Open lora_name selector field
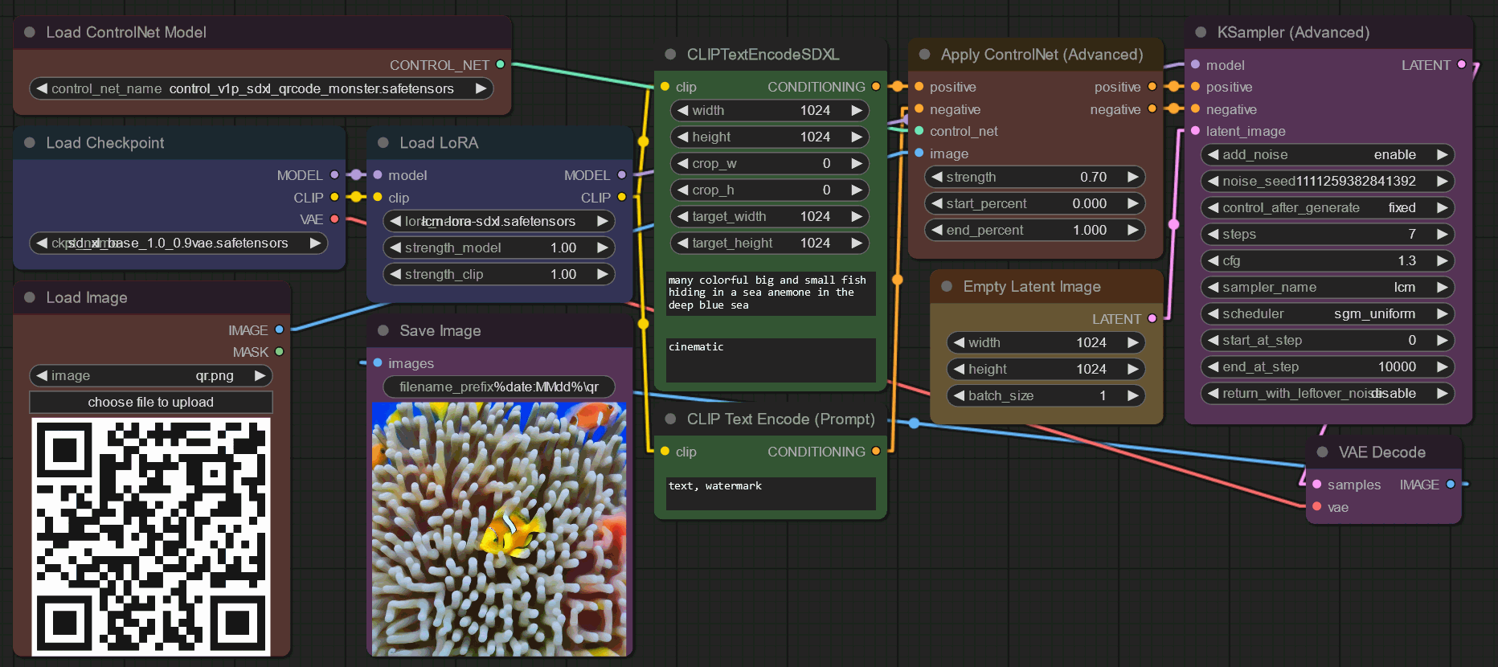1498x667 pixels. pyautogui.click(x=499, y=221)
